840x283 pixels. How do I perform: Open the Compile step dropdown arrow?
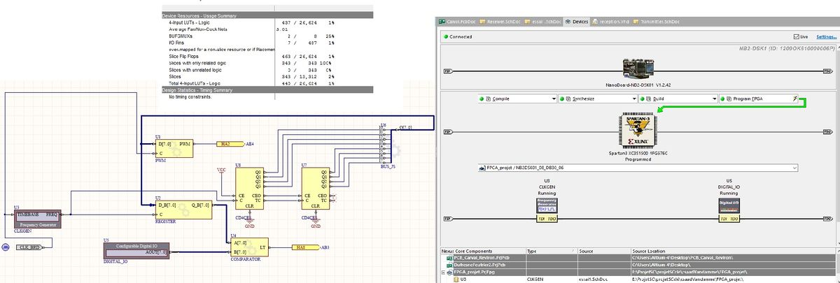[x=554, y=99]
